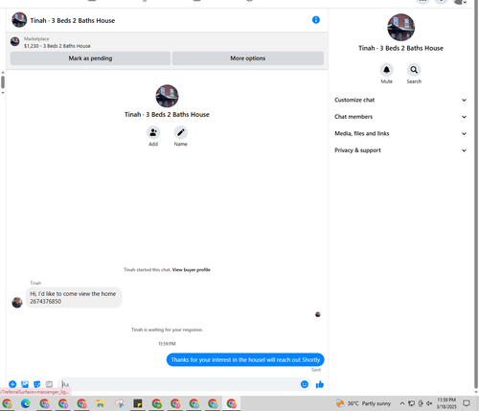479x411 pixels.
Task: Click the network icon in system tray
Action: click(411, 403)
